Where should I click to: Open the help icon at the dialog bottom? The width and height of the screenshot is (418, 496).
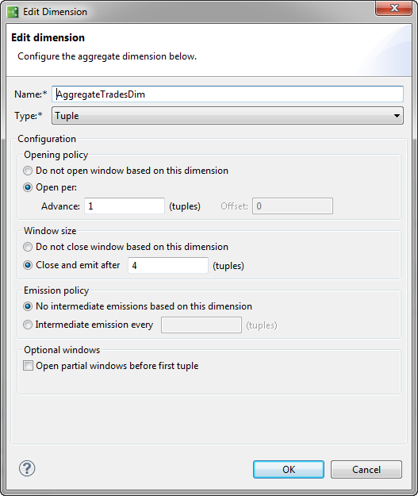point(27,468)
